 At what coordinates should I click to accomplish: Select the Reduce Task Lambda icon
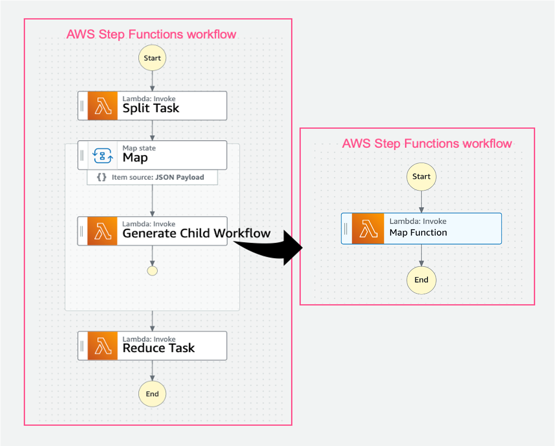click(x=103, y=346)
